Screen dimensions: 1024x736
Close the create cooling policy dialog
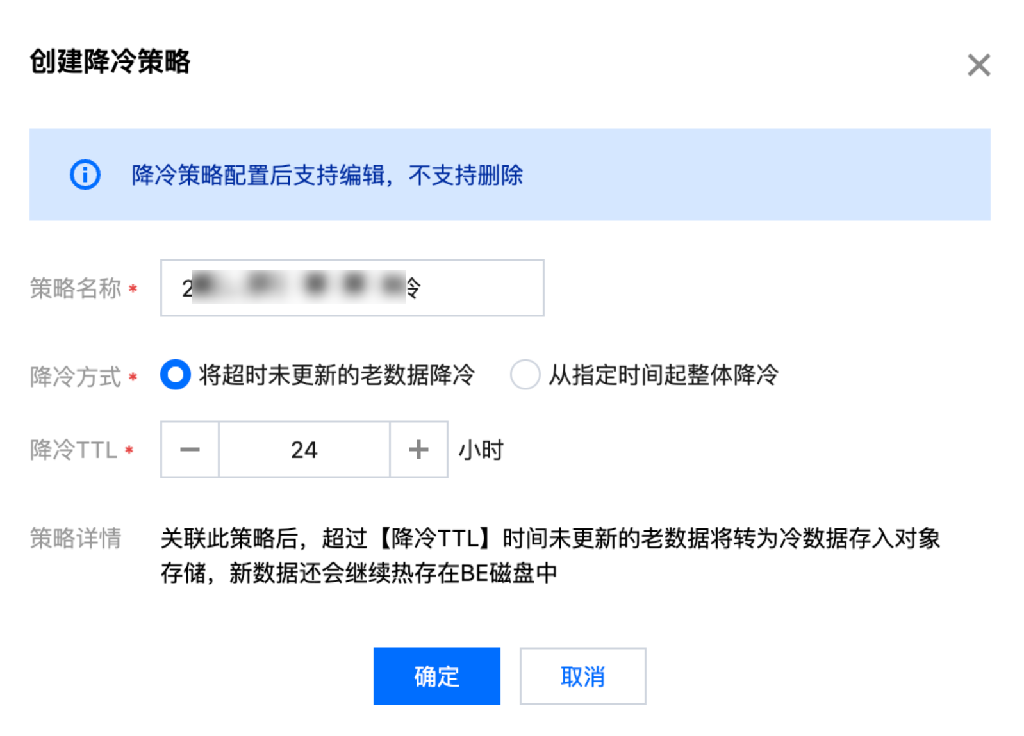coord(978,65)
